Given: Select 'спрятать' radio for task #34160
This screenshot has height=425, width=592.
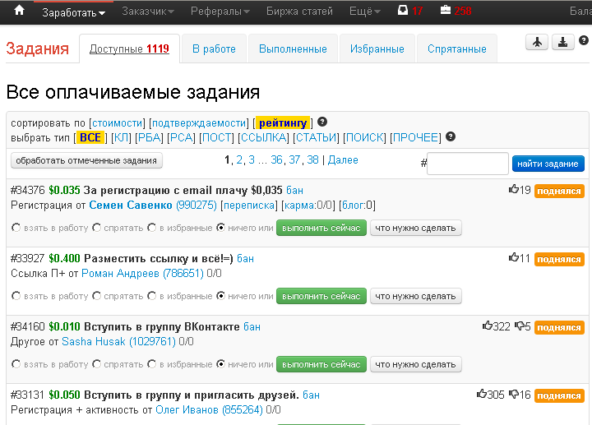Looking at the screenshot, I should point(97,364).
